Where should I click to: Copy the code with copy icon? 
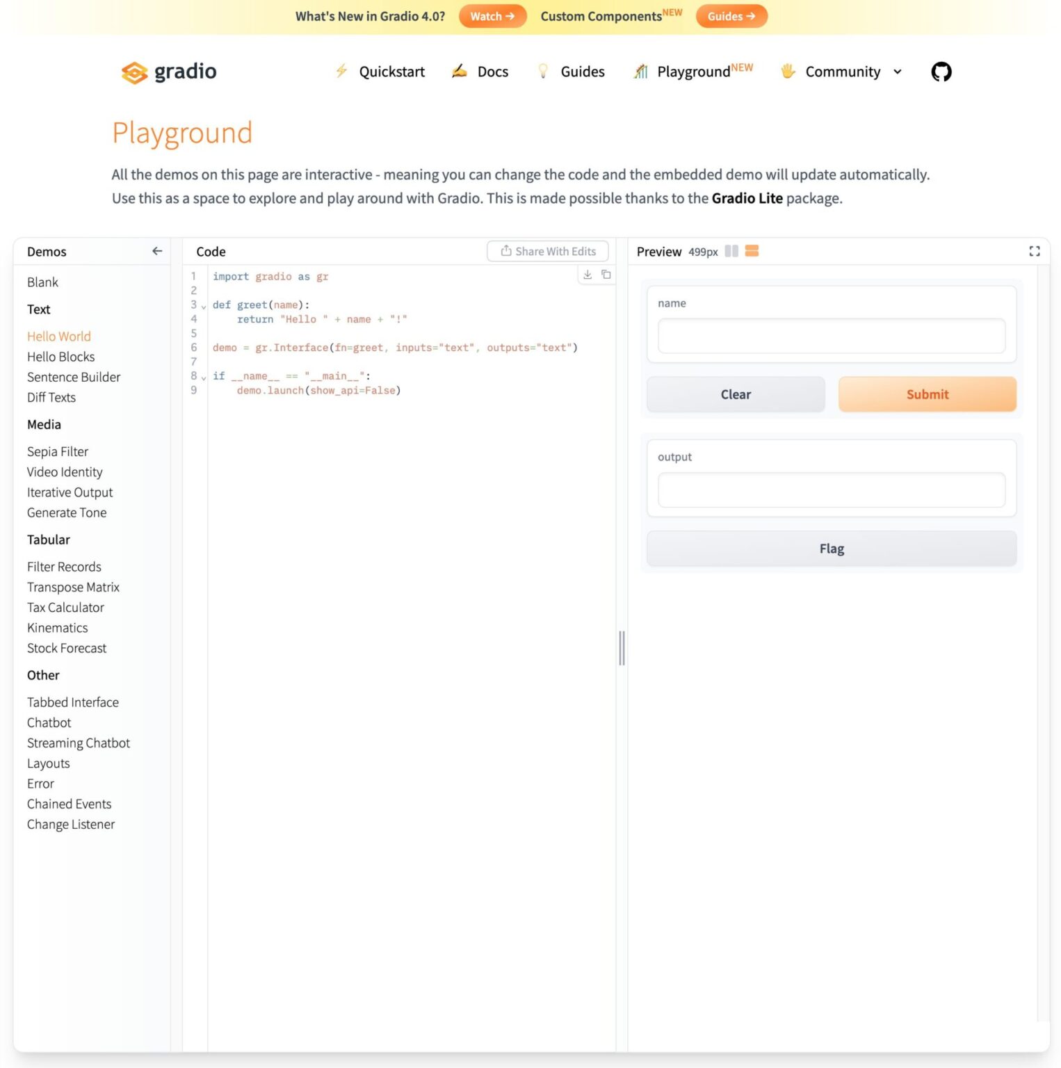coord(606,275)
